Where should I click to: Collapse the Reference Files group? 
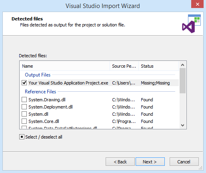click(40, 92)
